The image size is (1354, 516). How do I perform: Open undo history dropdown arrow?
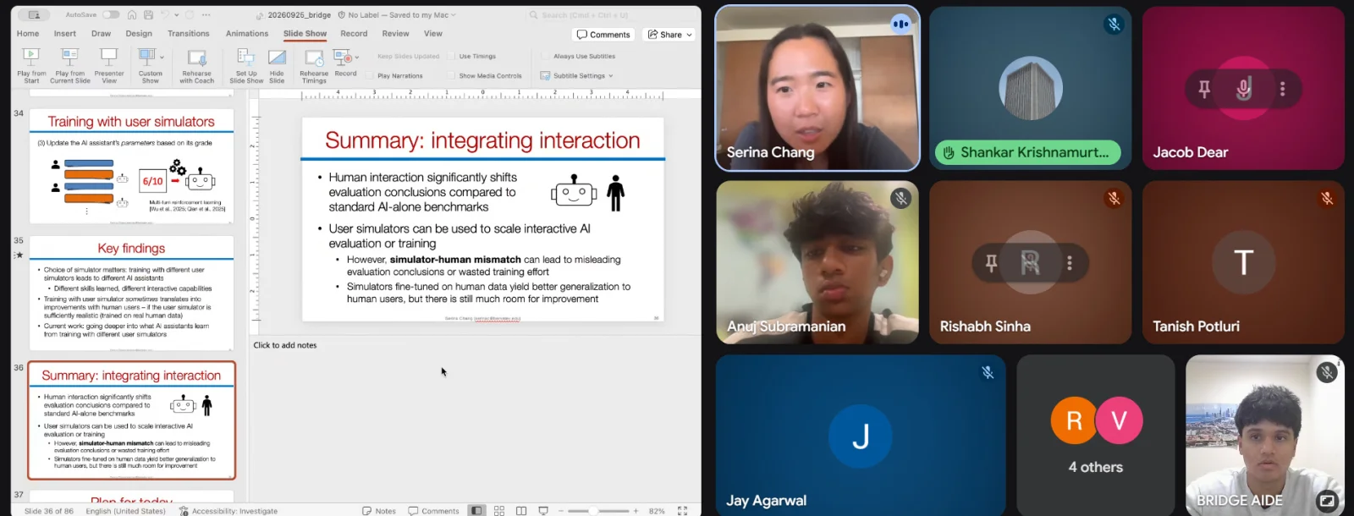tap(175, 15)
